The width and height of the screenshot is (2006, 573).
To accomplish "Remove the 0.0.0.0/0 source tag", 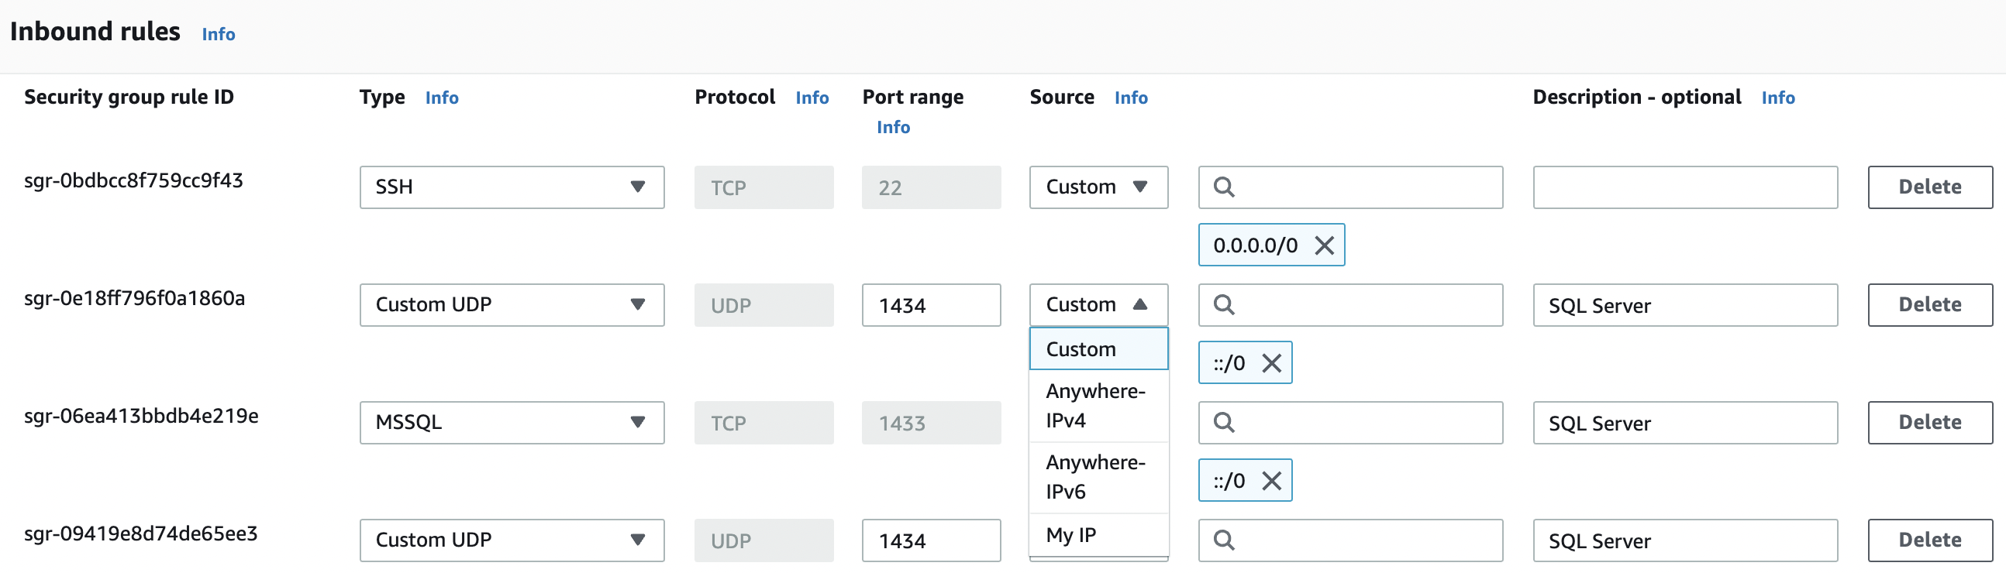I will pos(1324,245).
